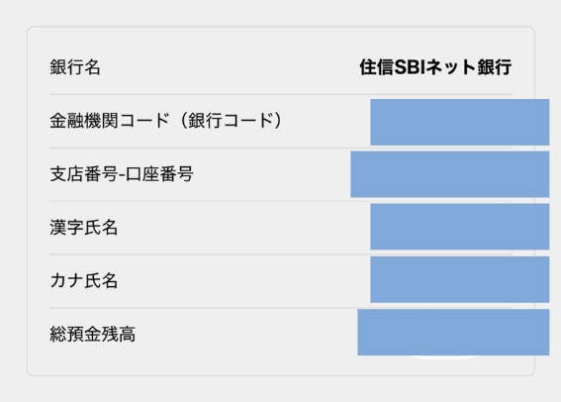The height and width of the screenshot is (402, 561).
Task: Click the parenthetical （銀行コード） text
Action: [x=232, y=120]
